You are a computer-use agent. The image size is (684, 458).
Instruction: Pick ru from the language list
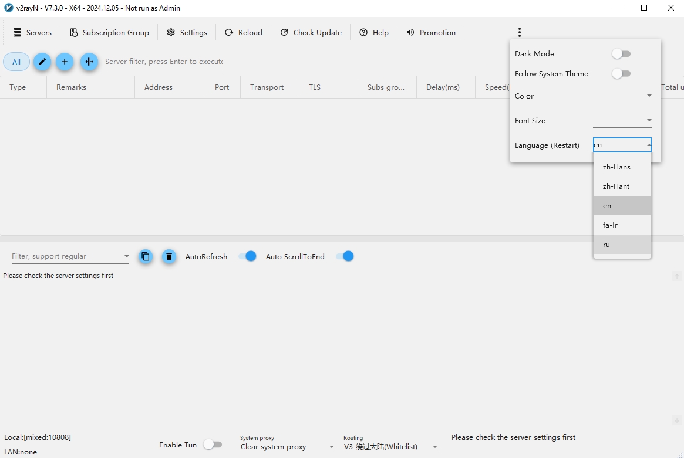[622, 245]
